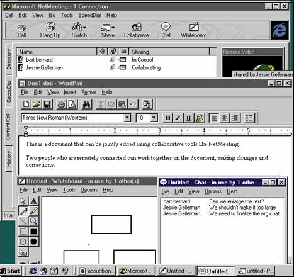Select the Whiteboard zoom magnifier tool
The width and height of the screenshot is (294, 277).
coord(33,221)
